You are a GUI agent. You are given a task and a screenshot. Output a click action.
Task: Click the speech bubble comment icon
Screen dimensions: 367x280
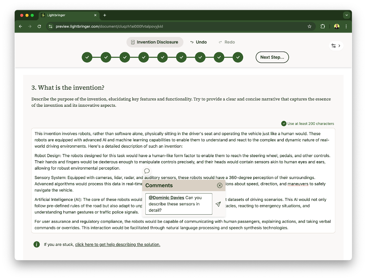(x=147, y=171)
